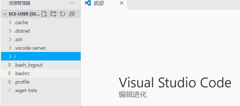Refresh the explorer file tree
This screenshot has height=106, width=240.
[x=63, y=14]
